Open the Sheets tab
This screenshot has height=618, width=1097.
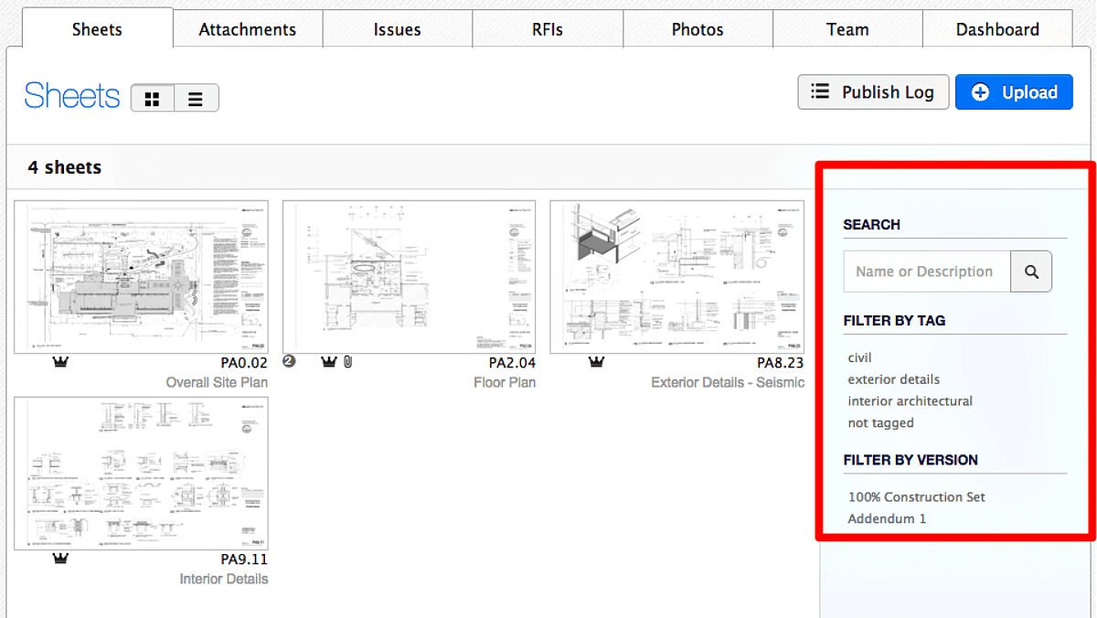[97, 29]
